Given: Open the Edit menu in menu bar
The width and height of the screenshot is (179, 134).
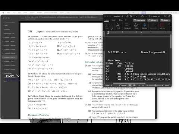Looking at the screenshot, I should 19,13.
